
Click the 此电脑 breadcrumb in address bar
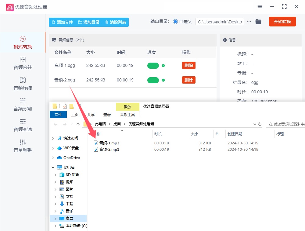[100, 124]
